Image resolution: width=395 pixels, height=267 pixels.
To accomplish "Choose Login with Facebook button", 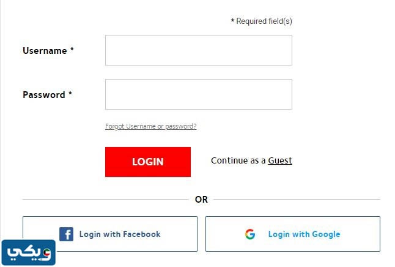I will point(110,234).
